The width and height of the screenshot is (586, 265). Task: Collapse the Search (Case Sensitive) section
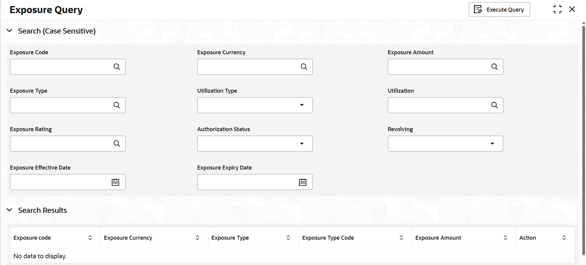click(9, 31)
